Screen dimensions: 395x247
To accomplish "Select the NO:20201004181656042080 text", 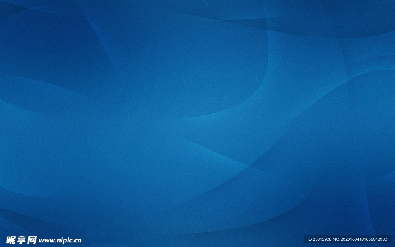I will click(x=361, y=239).
